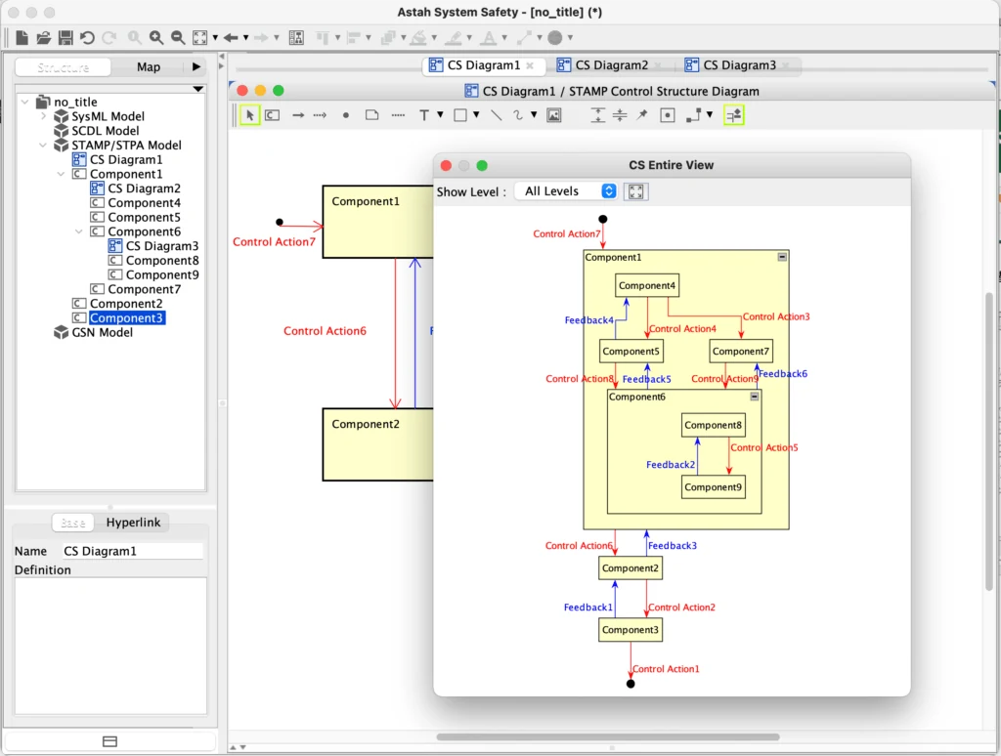Insert an image with the picture icon

tap(554, 115)
